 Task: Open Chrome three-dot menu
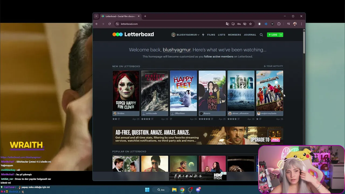click(301, 24)
